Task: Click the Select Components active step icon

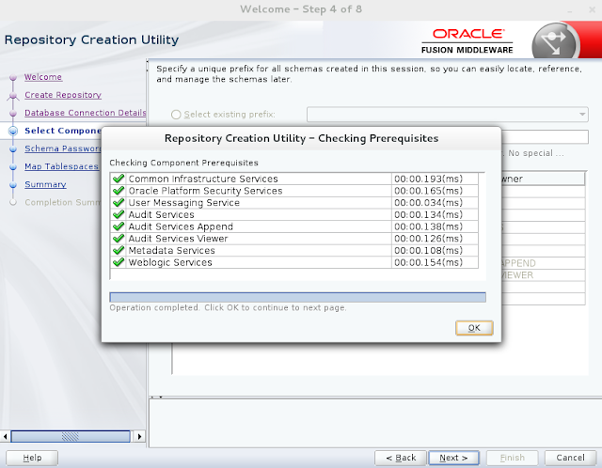Action: (13, 131)
